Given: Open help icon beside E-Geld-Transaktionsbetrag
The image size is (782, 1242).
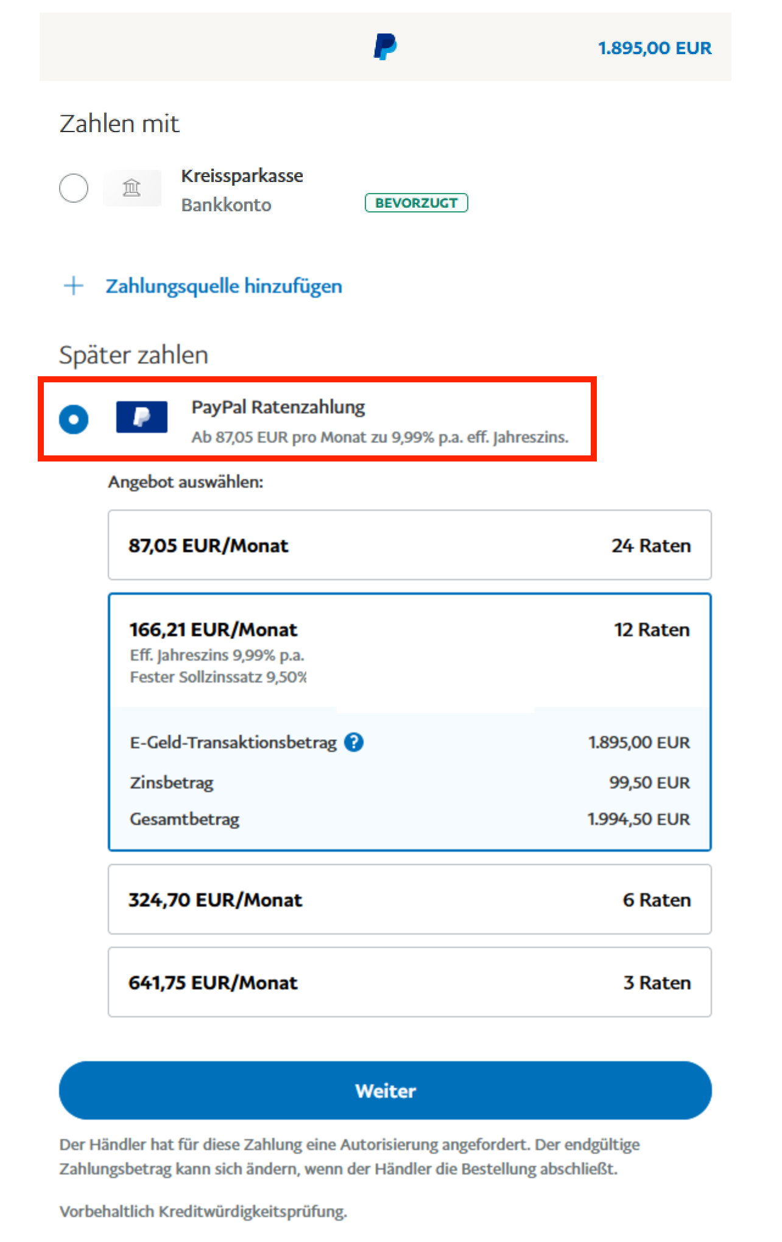Looking at the screenshot, I should coord(354,742).
